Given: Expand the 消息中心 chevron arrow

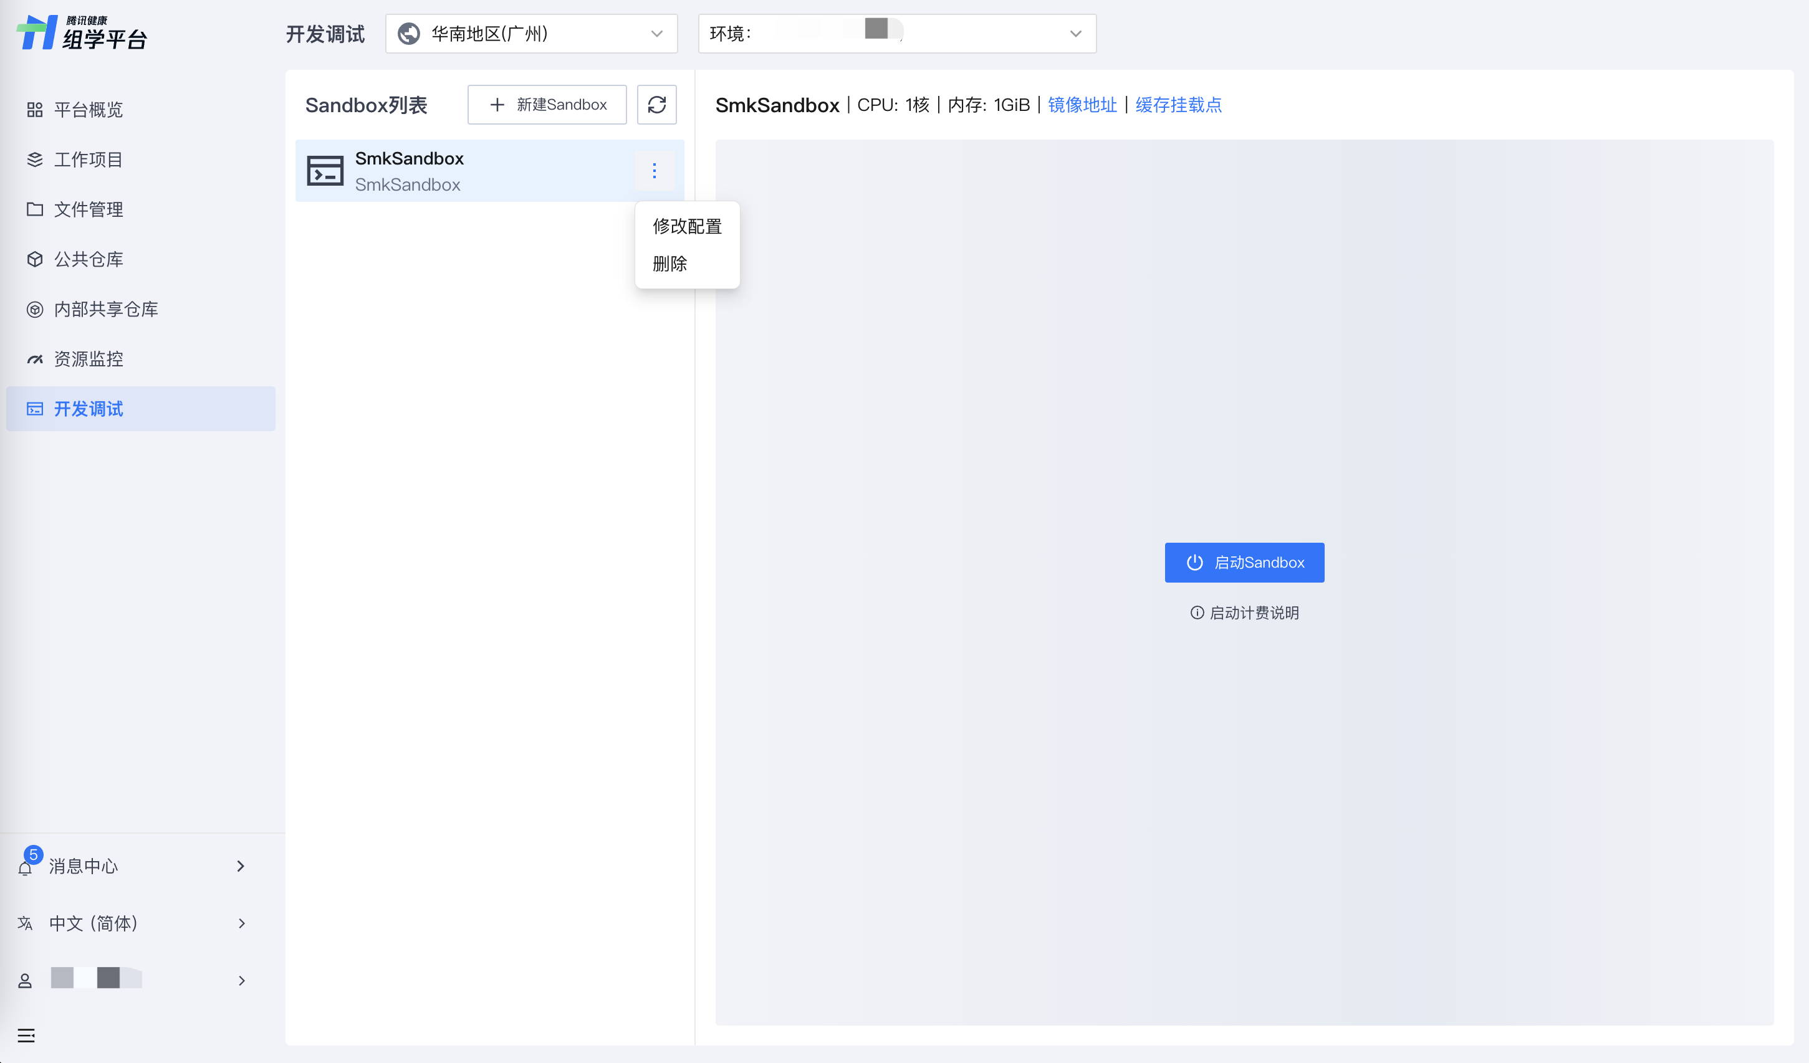Looking at the screenshot, I should [x=241, y=866].
